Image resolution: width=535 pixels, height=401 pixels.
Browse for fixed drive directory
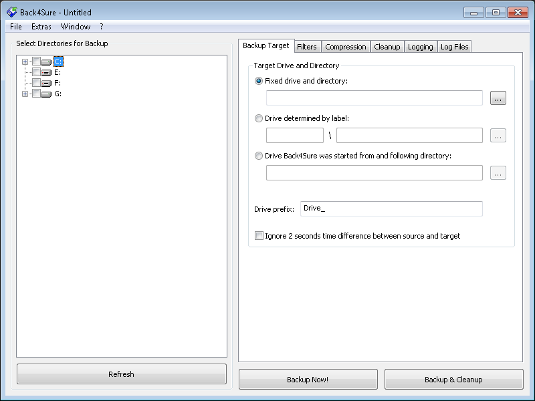[x=498, y=98]
